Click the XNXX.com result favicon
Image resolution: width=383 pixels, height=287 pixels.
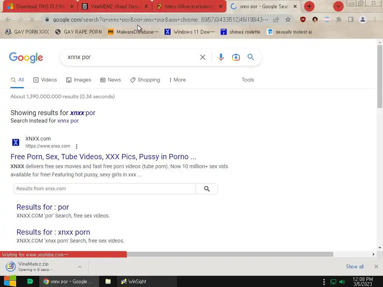[16, 142]
